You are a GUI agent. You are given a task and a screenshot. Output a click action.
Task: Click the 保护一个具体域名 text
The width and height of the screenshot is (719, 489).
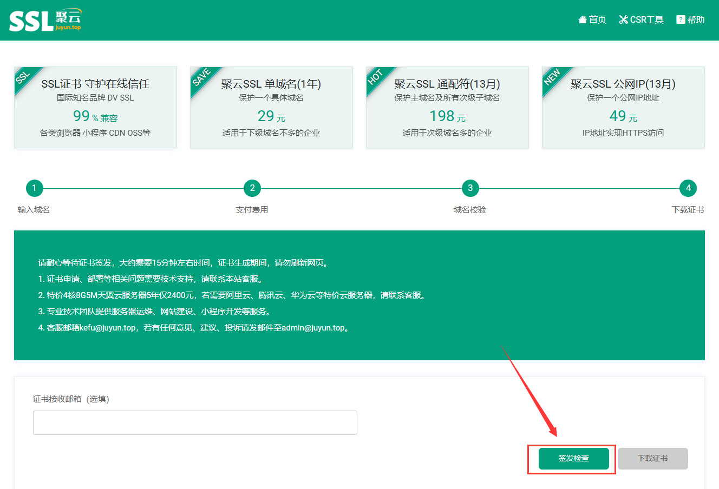pyautogui.click(x=271, y=98)
